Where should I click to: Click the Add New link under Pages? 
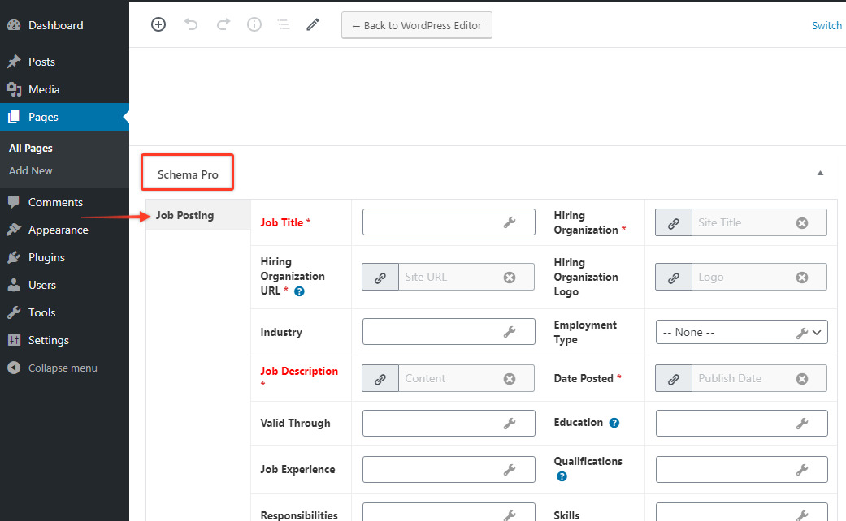tap(31, 171)
